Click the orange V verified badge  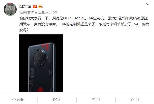point(35,6)
